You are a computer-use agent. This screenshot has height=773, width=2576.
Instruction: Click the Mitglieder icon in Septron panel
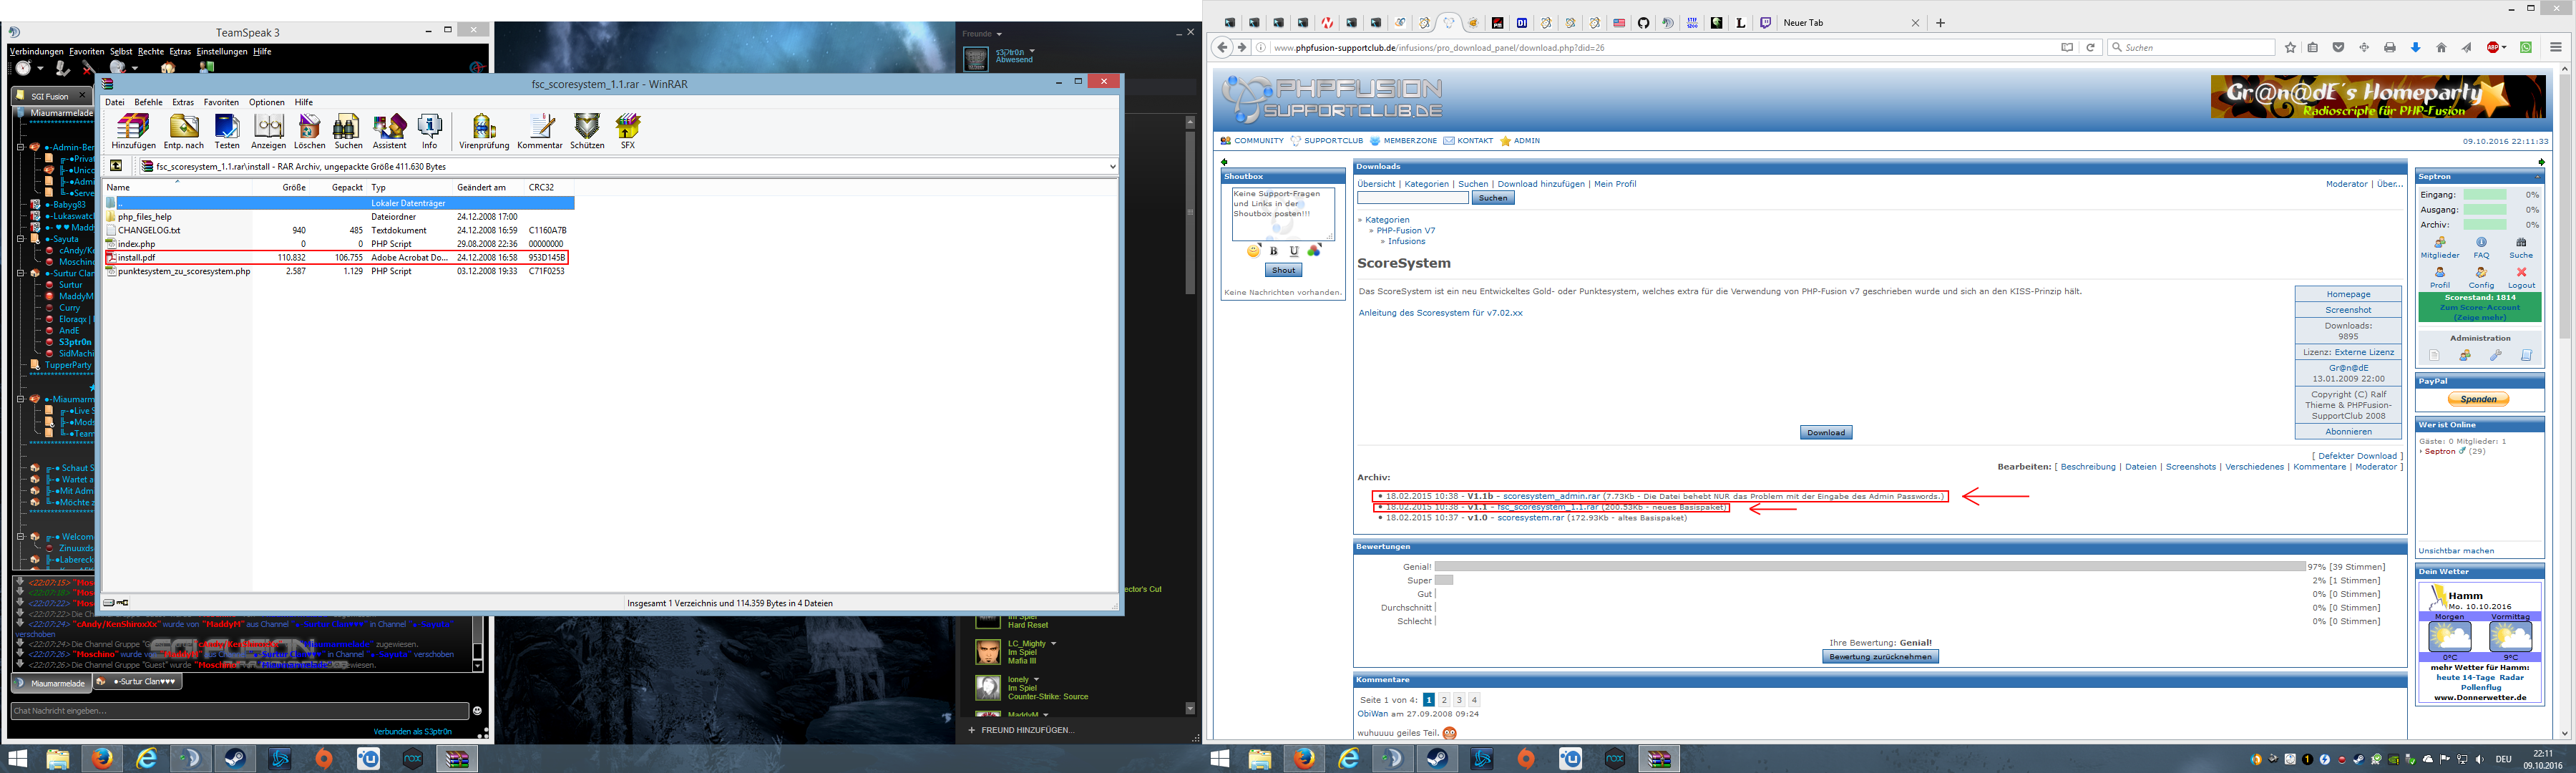pyautogui.click(x=2440, y=242)
